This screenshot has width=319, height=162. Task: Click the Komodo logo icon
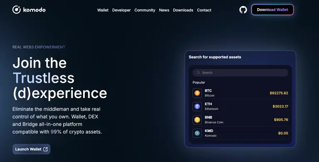17,10
